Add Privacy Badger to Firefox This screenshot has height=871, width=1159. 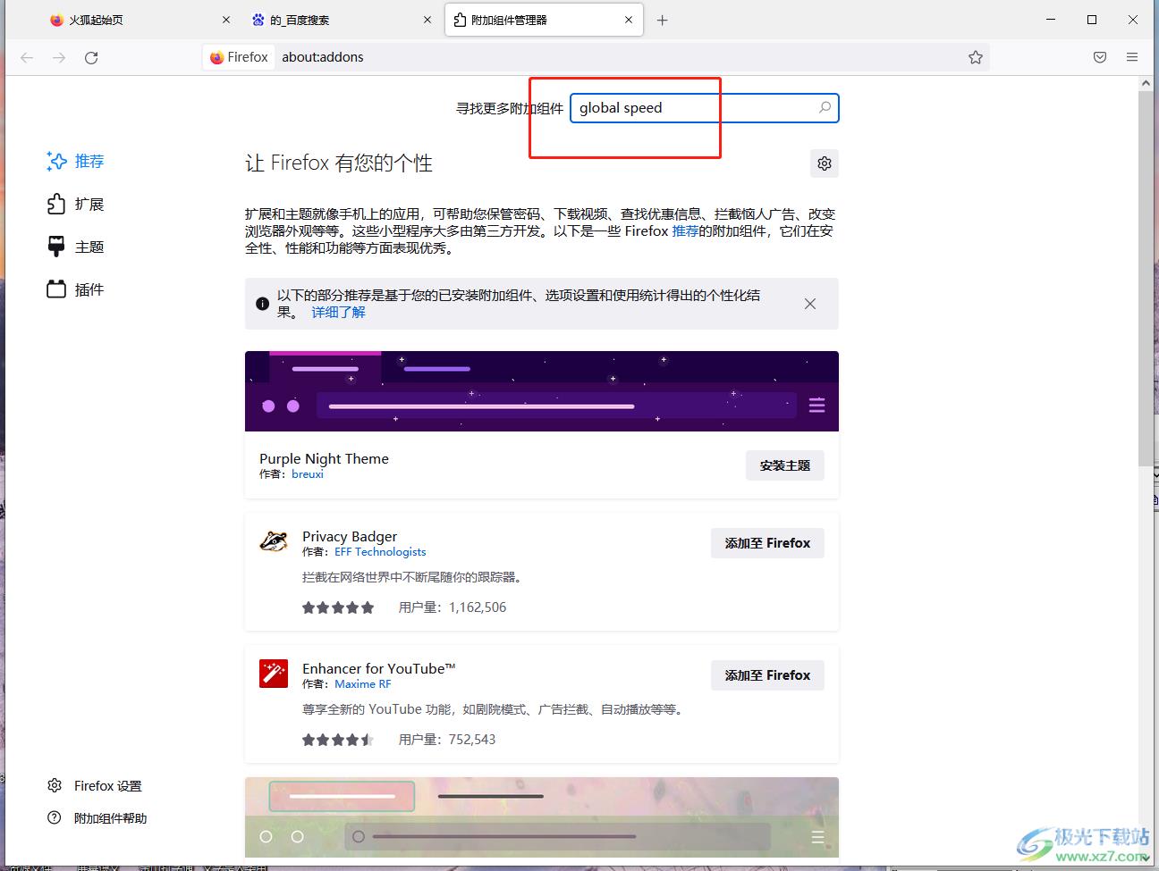point(767,543)
